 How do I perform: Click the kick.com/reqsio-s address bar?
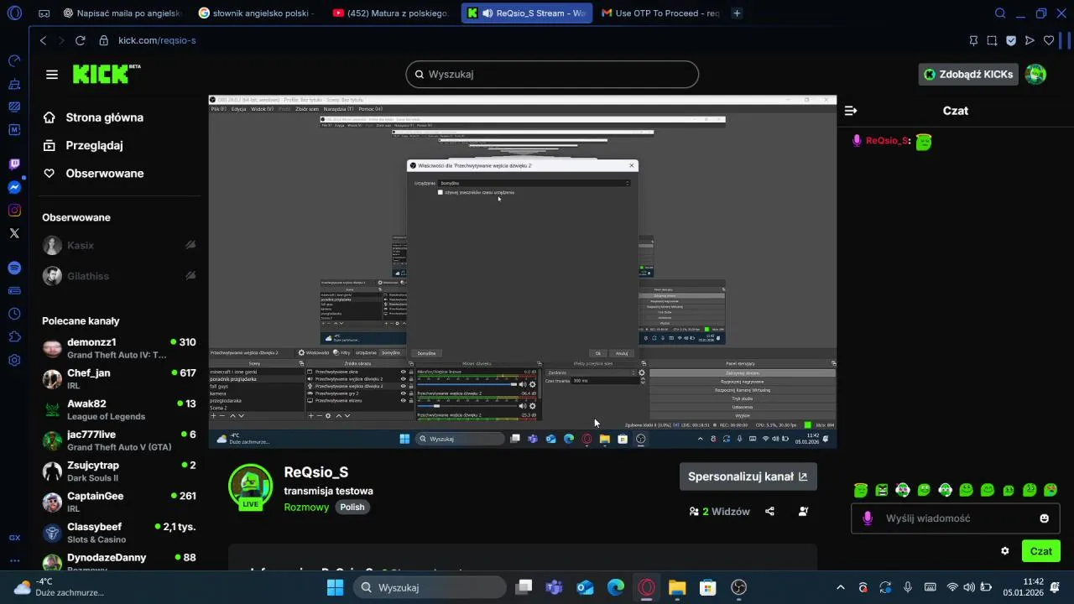(x=157, y=40)
